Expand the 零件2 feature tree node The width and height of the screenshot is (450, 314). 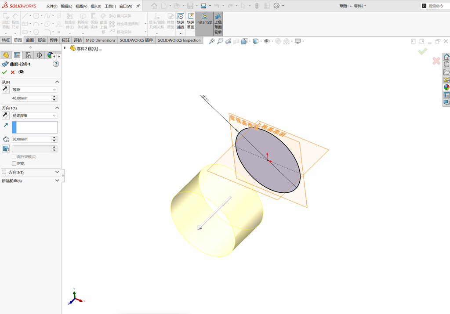[65, 48]
